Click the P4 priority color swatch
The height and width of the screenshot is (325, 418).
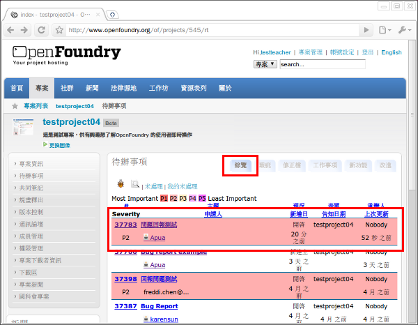[x=192, y=199]
